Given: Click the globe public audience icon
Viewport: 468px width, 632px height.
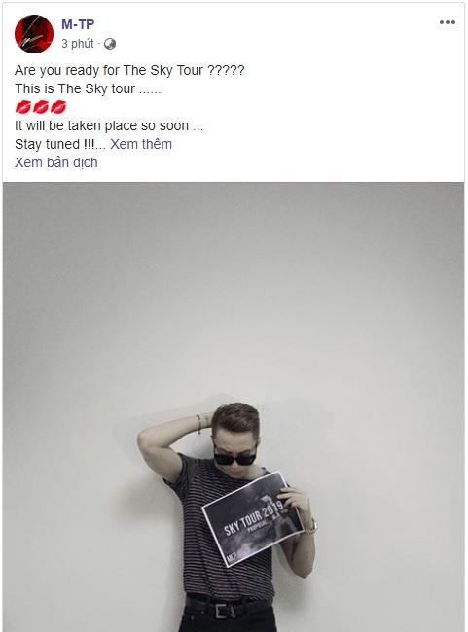Looking at the screenshot, I should 110,44.
